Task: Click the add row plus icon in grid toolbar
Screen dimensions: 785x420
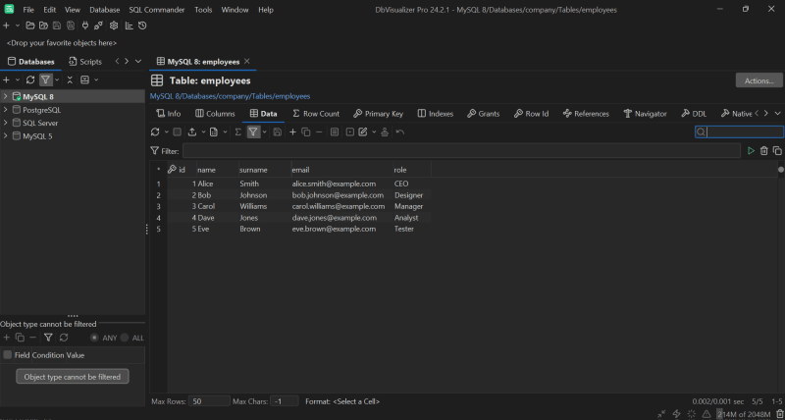Action: click(x=292, y=131)
